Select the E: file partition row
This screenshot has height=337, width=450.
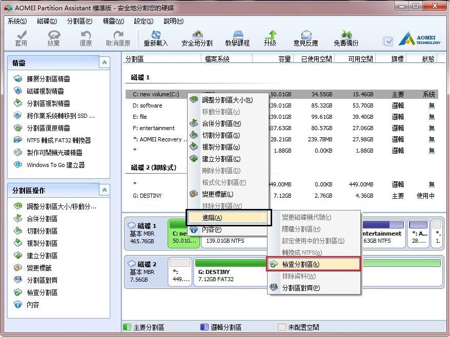click(282, 117)
